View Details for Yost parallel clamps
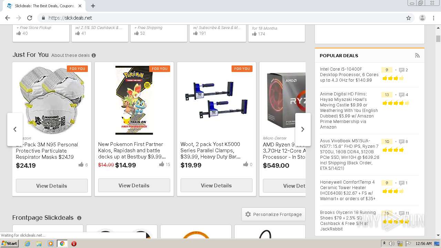The height and width of the screenshot is (248, 441). (216, 185)
